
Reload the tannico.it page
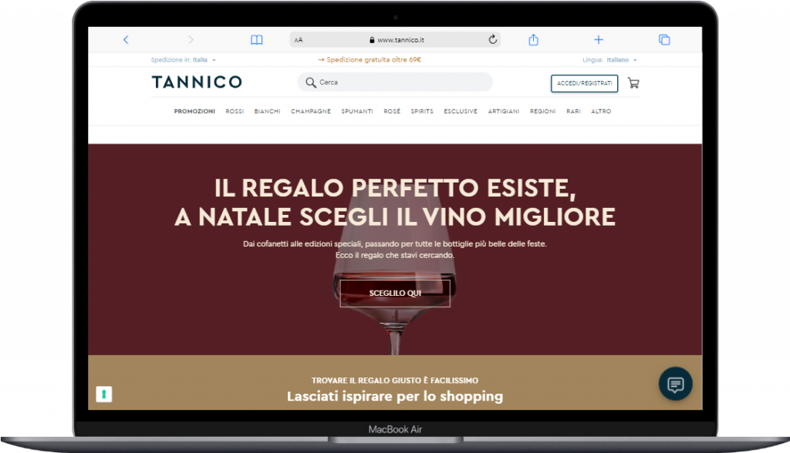coord(493,39)
